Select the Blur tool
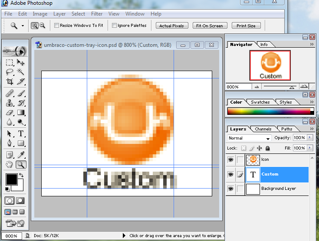This screenshot has width=319, height=241. [10, 122]
